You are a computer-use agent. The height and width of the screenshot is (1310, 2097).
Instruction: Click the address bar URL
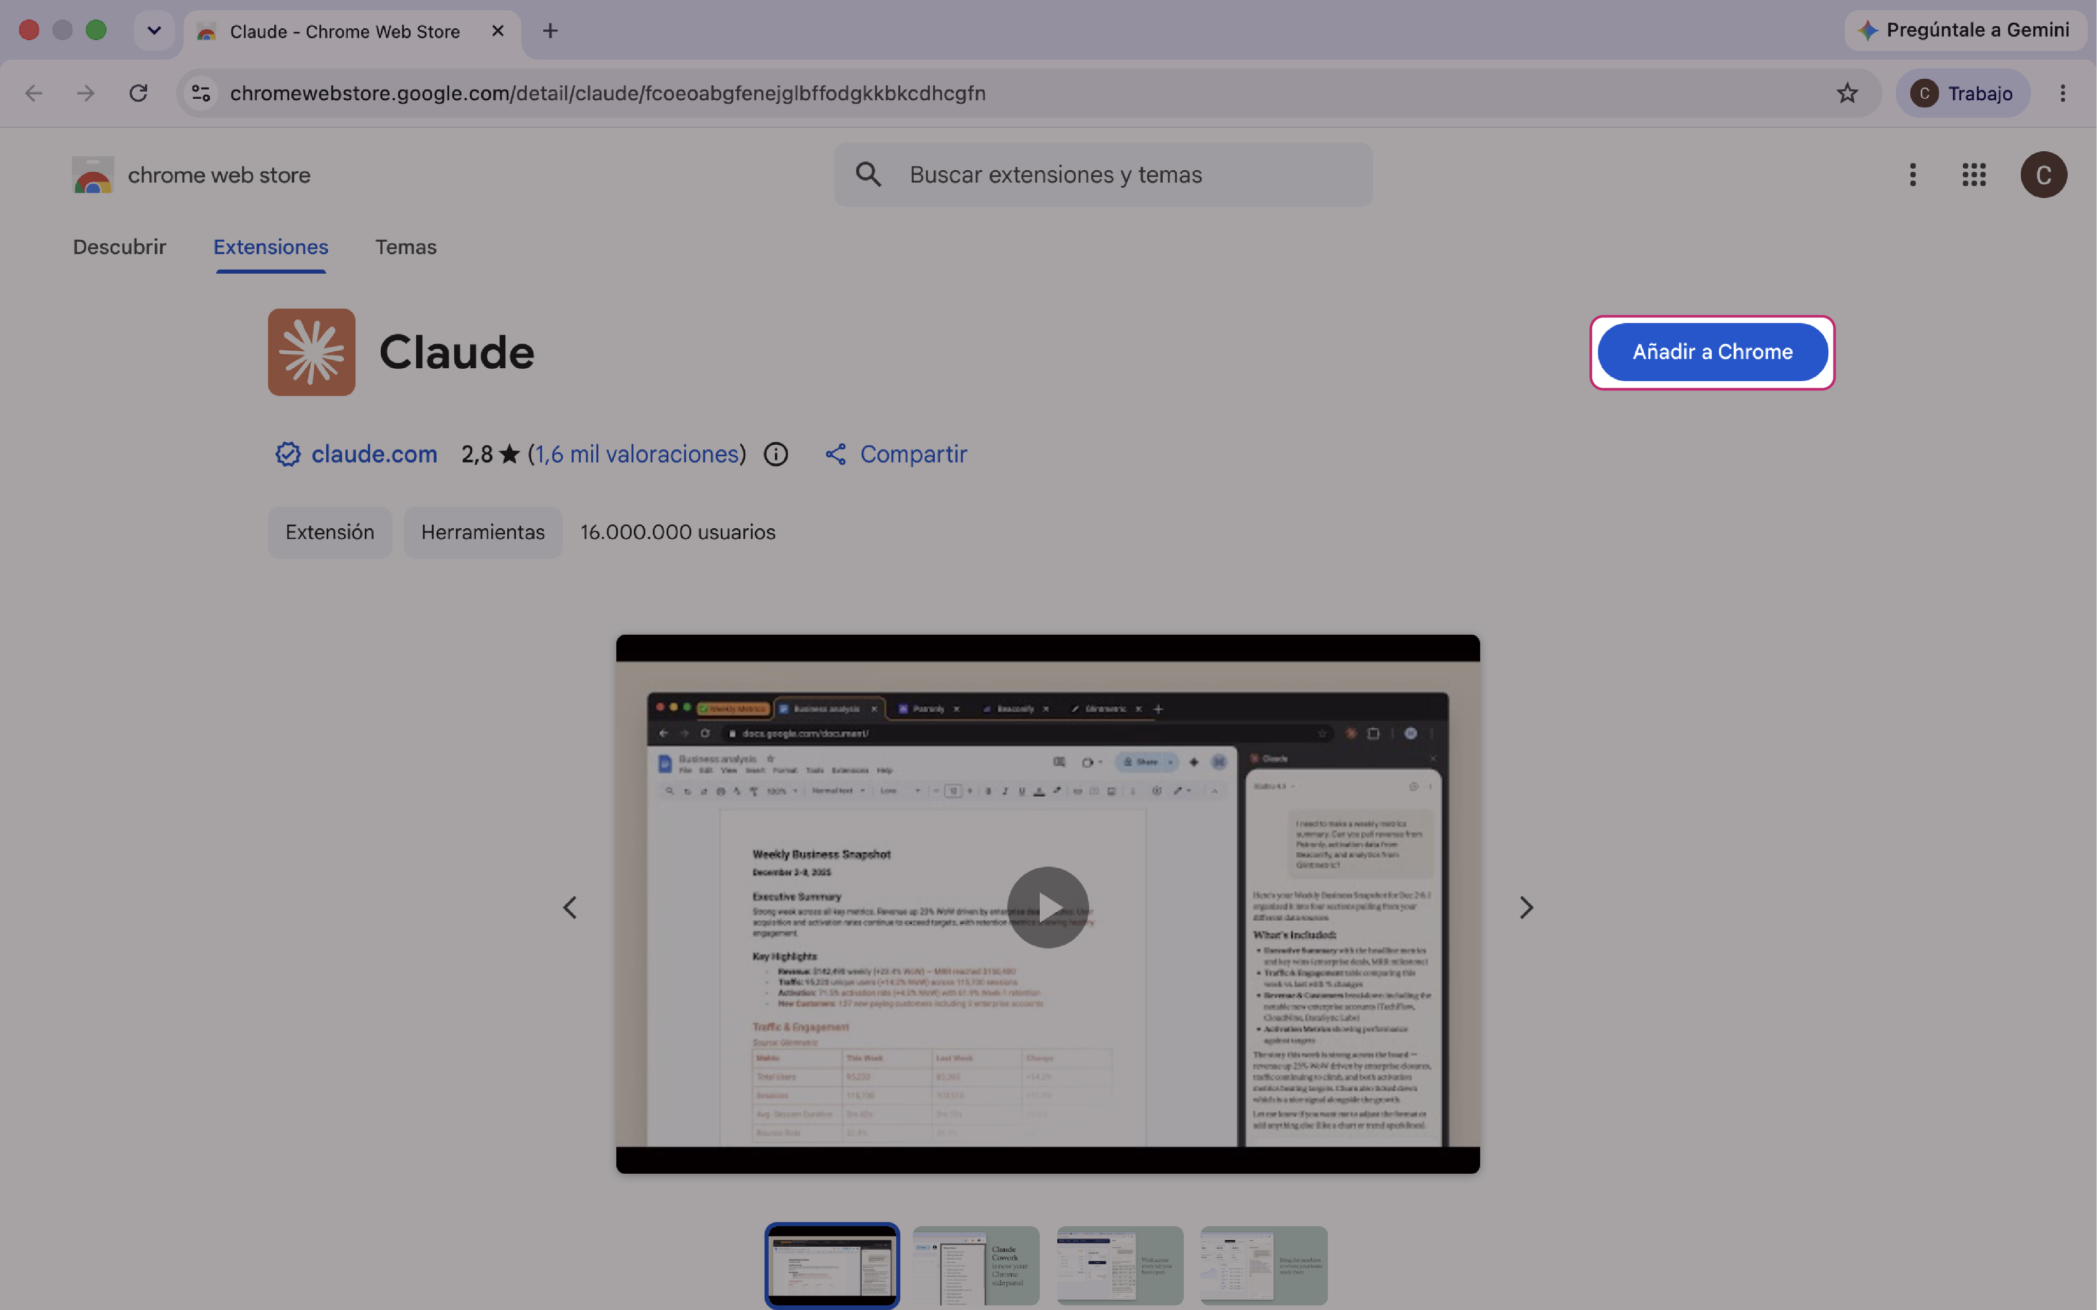pyautogui.click(x=608, y=93)
